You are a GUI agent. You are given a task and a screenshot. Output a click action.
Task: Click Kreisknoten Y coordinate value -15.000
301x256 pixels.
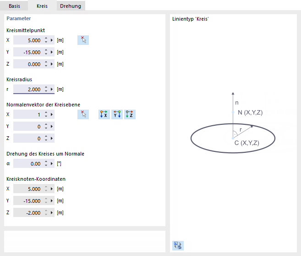click(x=32, y=201)
